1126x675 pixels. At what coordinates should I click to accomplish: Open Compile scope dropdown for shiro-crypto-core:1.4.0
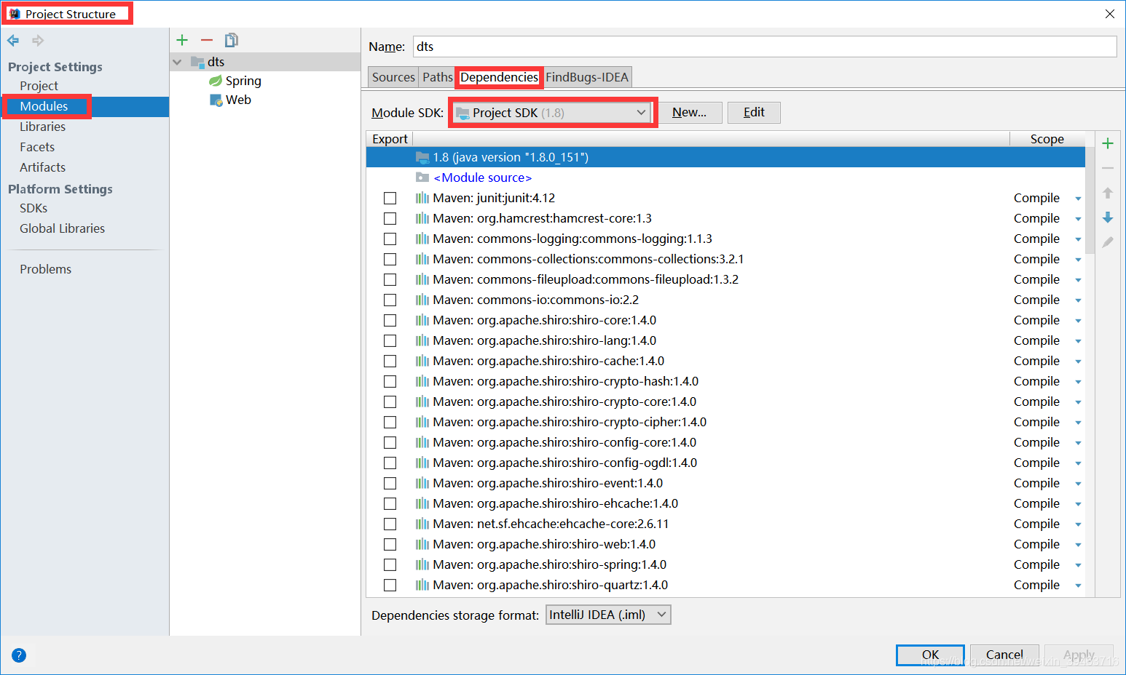coord(1078,402)
